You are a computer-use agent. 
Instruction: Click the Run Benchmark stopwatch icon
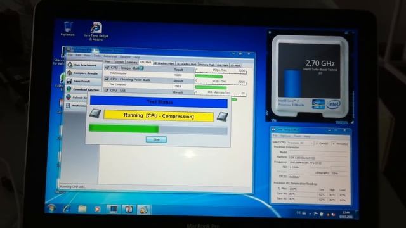70,65
